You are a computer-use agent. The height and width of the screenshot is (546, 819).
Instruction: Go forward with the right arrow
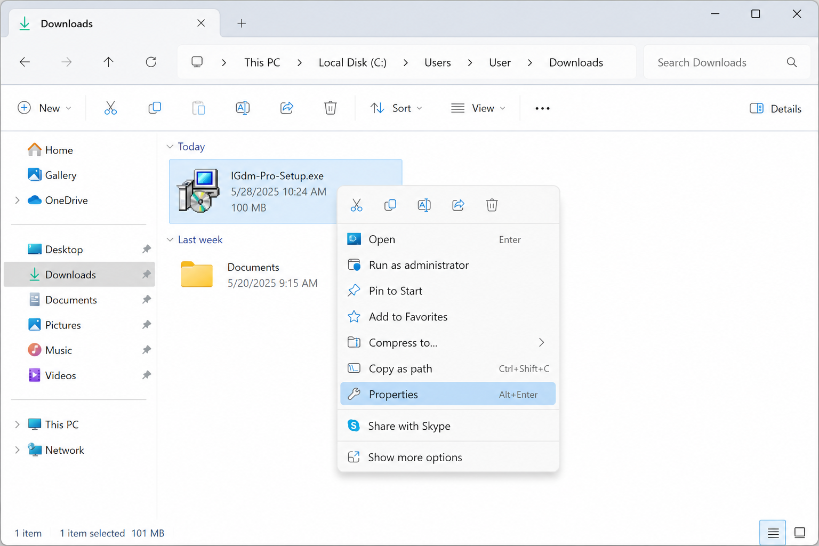(x=67, y=62)
